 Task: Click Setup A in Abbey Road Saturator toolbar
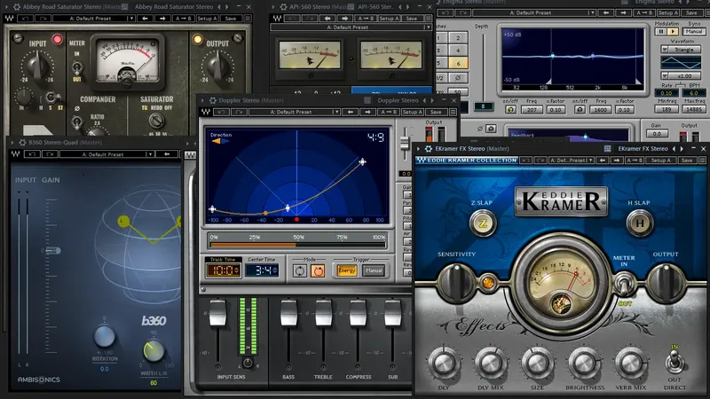[207, 19]
